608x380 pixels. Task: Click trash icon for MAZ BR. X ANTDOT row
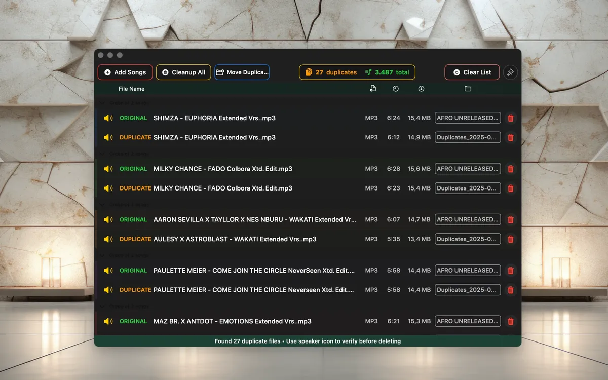[x=510, y=321]
